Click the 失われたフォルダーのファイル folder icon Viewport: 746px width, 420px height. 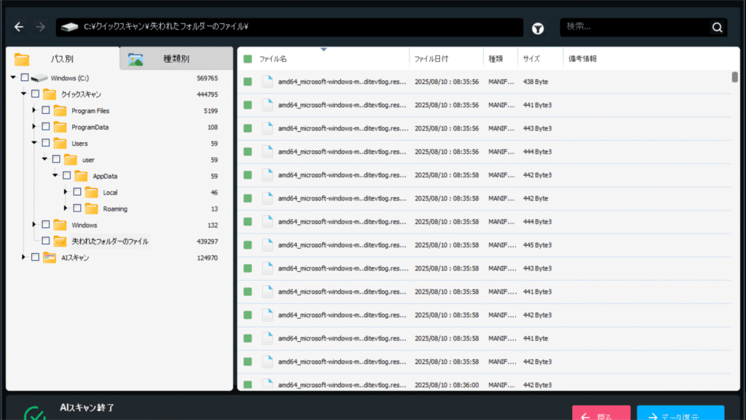(x=60, y=241)
